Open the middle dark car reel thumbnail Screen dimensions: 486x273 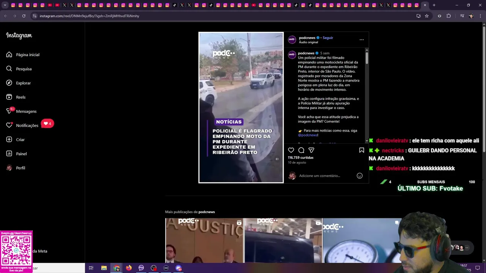283,240
